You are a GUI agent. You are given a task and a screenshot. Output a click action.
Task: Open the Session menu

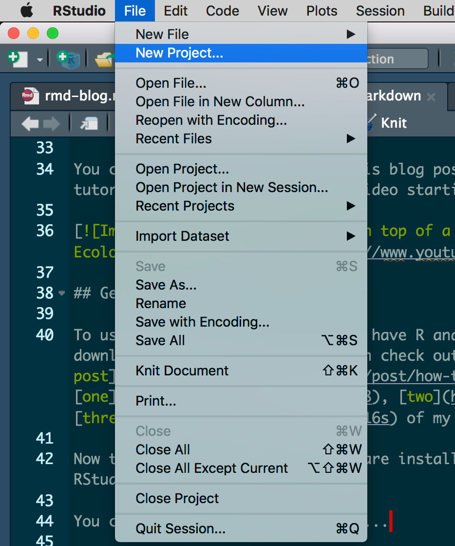pos(379,11)
